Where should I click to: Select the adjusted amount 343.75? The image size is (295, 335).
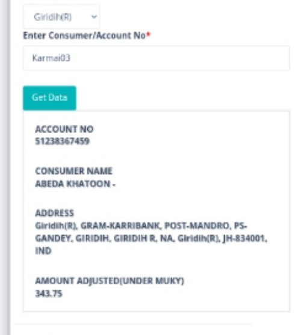click(49, 294)
